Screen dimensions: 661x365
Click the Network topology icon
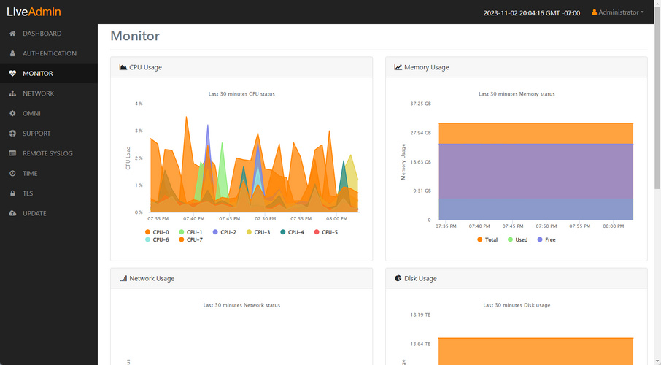click(x=12, y=93)
